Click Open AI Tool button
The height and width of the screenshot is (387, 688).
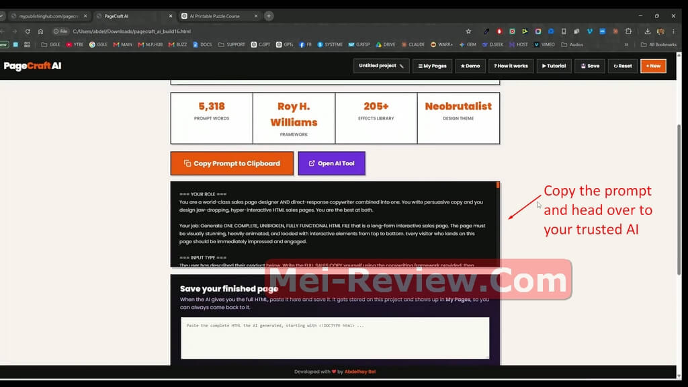[331, 163]
